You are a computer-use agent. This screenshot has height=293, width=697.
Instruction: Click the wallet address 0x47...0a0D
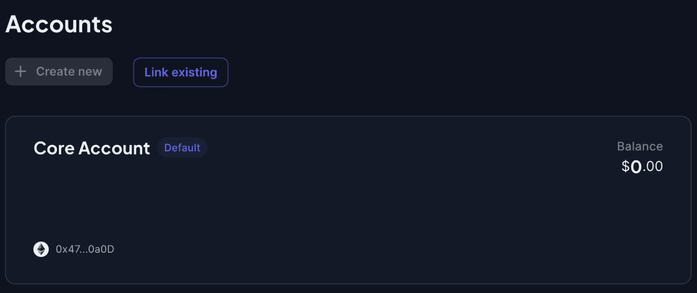click(x=85, y=249)
